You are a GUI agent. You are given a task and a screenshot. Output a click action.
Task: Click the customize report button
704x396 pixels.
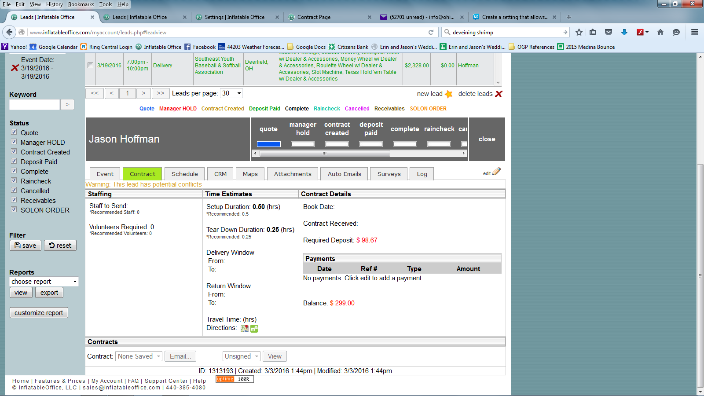click(x=39, y=313)
